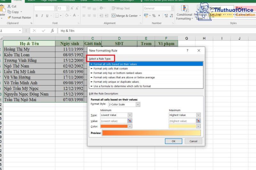
Task: Open the Name Box dropdown arrow
Action: click(x=20, y=31)
